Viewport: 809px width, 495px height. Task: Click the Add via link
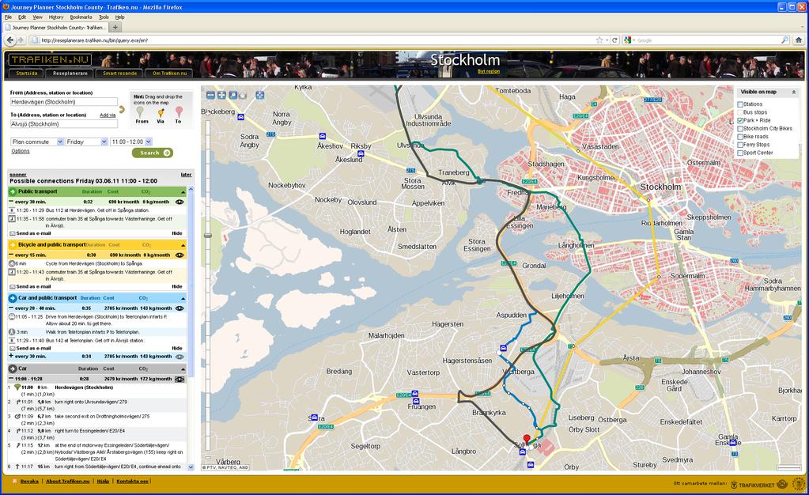pos(108,115)
